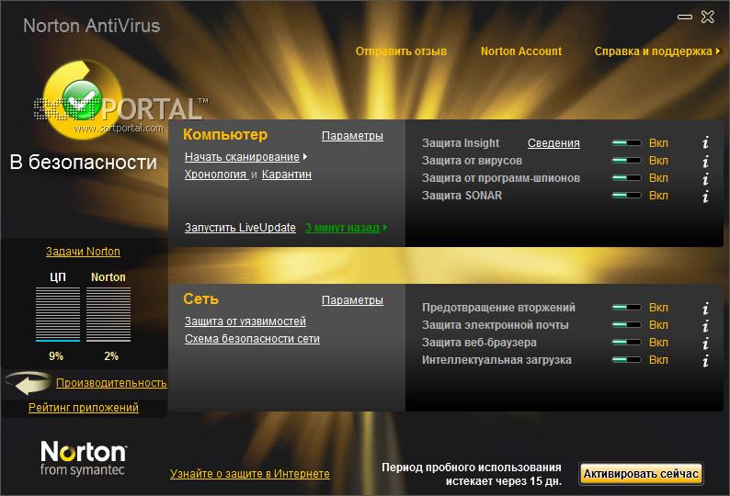Screen dimensions: 730x496
Task: Toggle the Интеллектуальная загрузка switch
Action: tap(626, 360)
